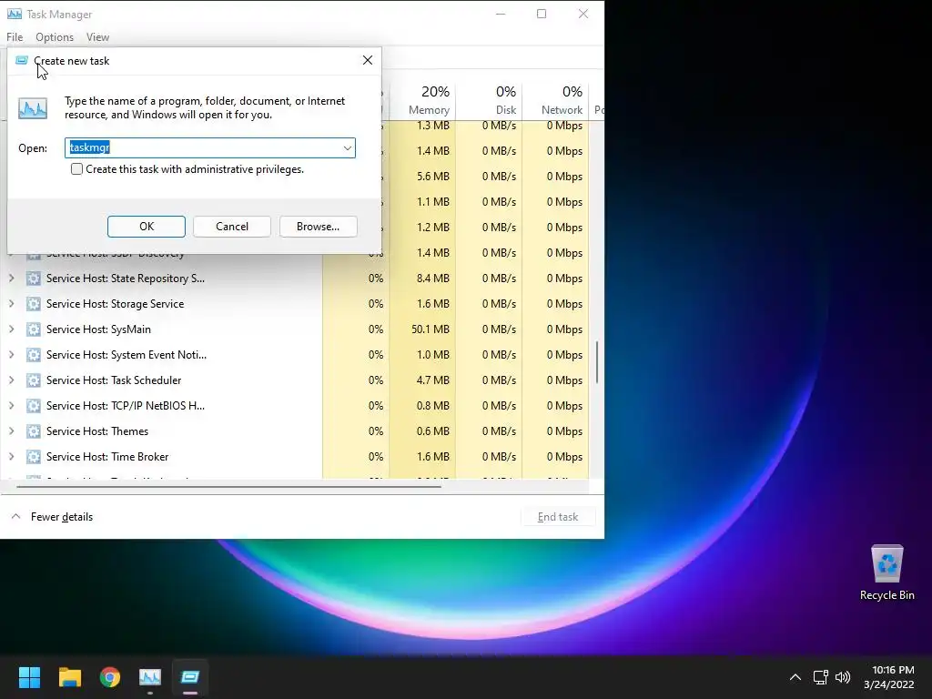
Task: Sort by the Disk column header
Action: [489, 100]
